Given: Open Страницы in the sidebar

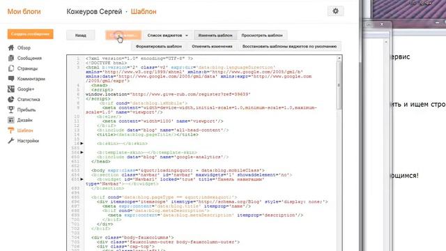Looking at the screenshot, I should (27, 68).
